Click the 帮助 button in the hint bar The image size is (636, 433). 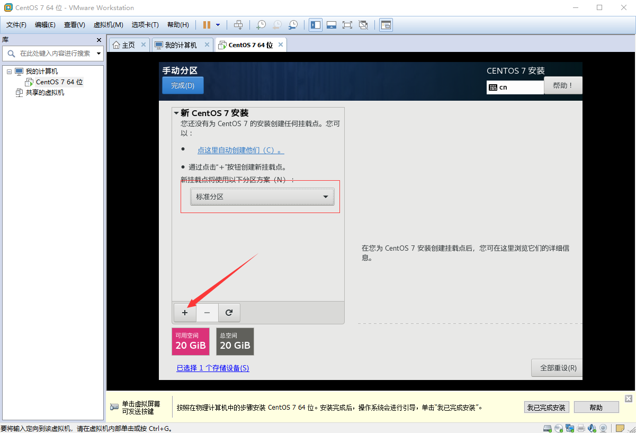pos(596,408)
